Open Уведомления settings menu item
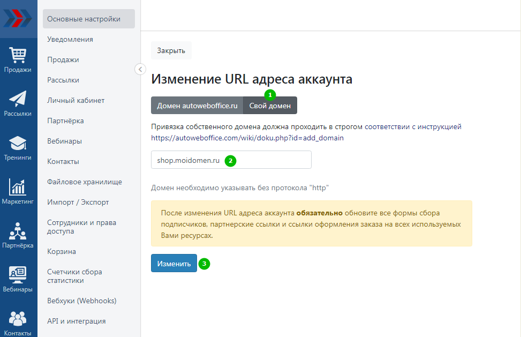521x337 pixels. coord(70,39)
